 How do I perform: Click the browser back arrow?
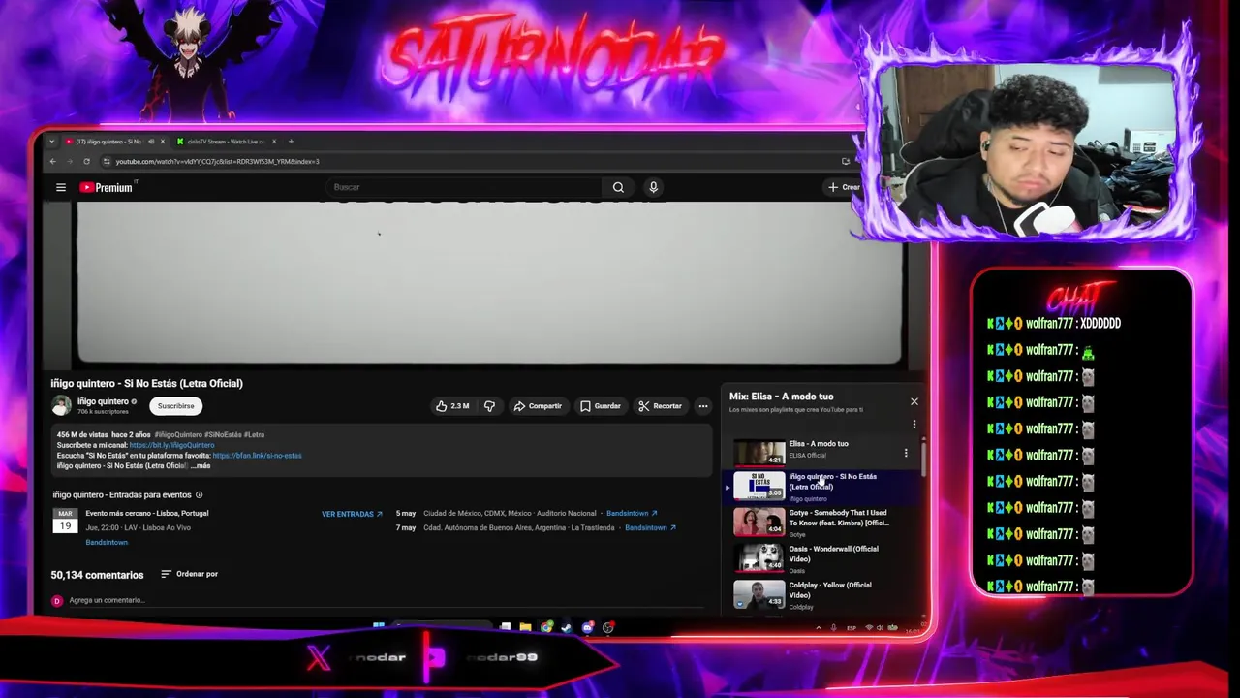pyautogui.click(x=52, y=161)
